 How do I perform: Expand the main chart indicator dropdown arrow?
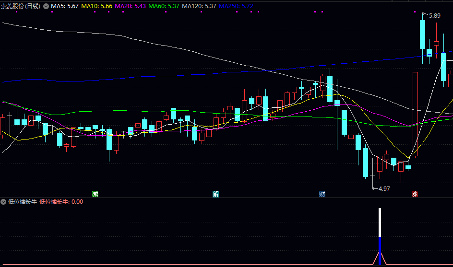pyautogui.click(x=46, y=6)
